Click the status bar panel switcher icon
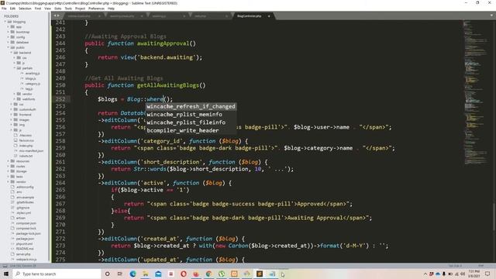 pyautogui.click(x=5, y=266)
